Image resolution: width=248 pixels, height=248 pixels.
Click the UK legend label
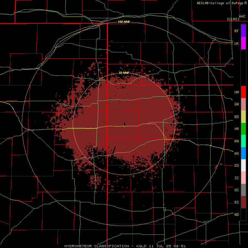[x=236, y=43]
